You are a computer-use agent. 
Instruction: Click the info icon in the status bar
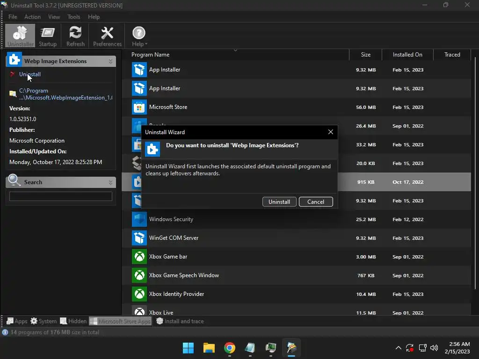5,332
